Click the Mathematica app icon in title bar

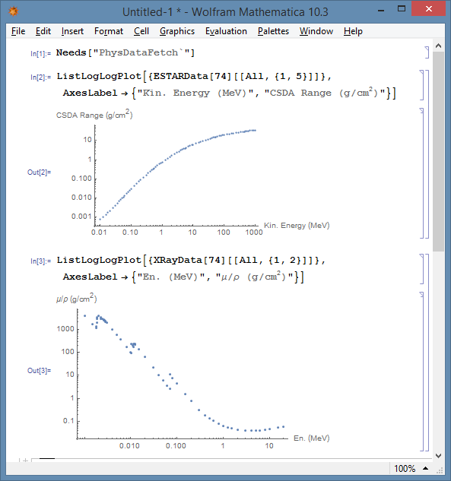click(13, 11)
